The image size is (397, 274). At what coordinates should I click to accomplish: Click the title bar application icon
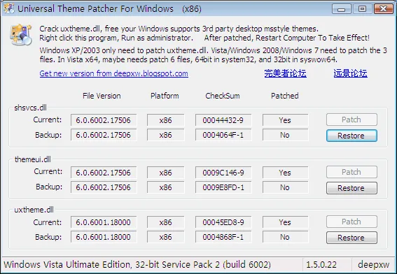8,8
